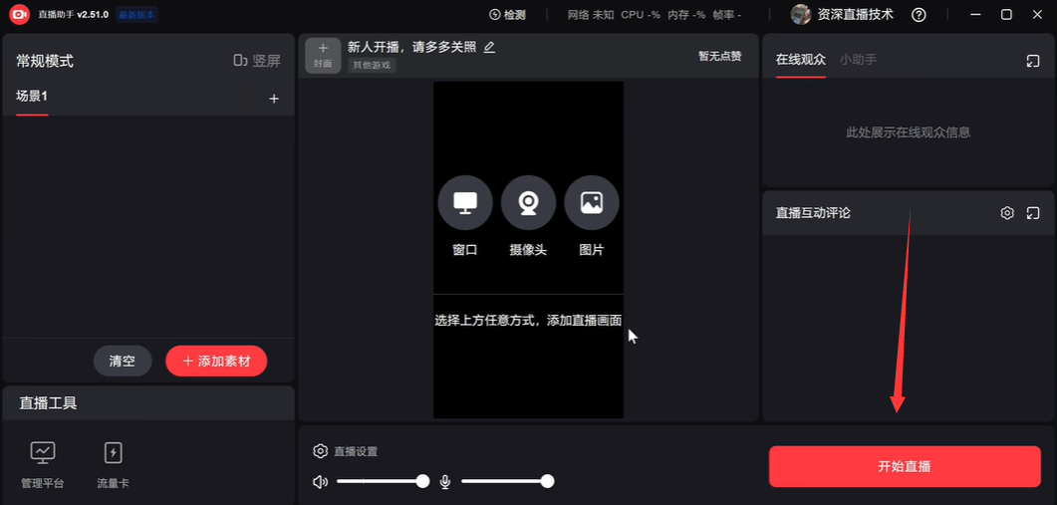Click the 直播助手 v2.51.0 title text

[74, 15]
